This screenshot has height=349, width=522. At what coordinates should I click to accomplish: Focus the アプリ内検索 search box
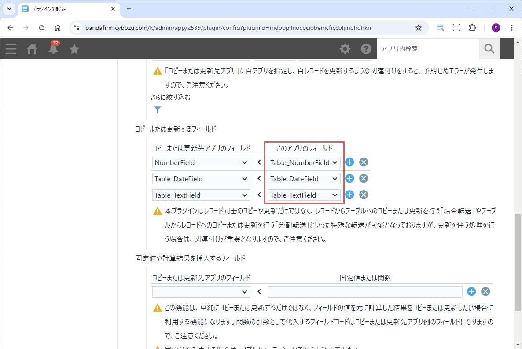(427, 49)
